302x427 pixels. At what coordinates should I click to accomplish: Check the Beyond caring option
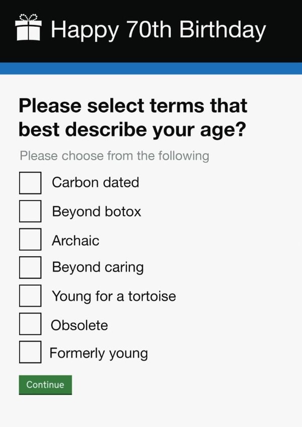click(30, 267)
